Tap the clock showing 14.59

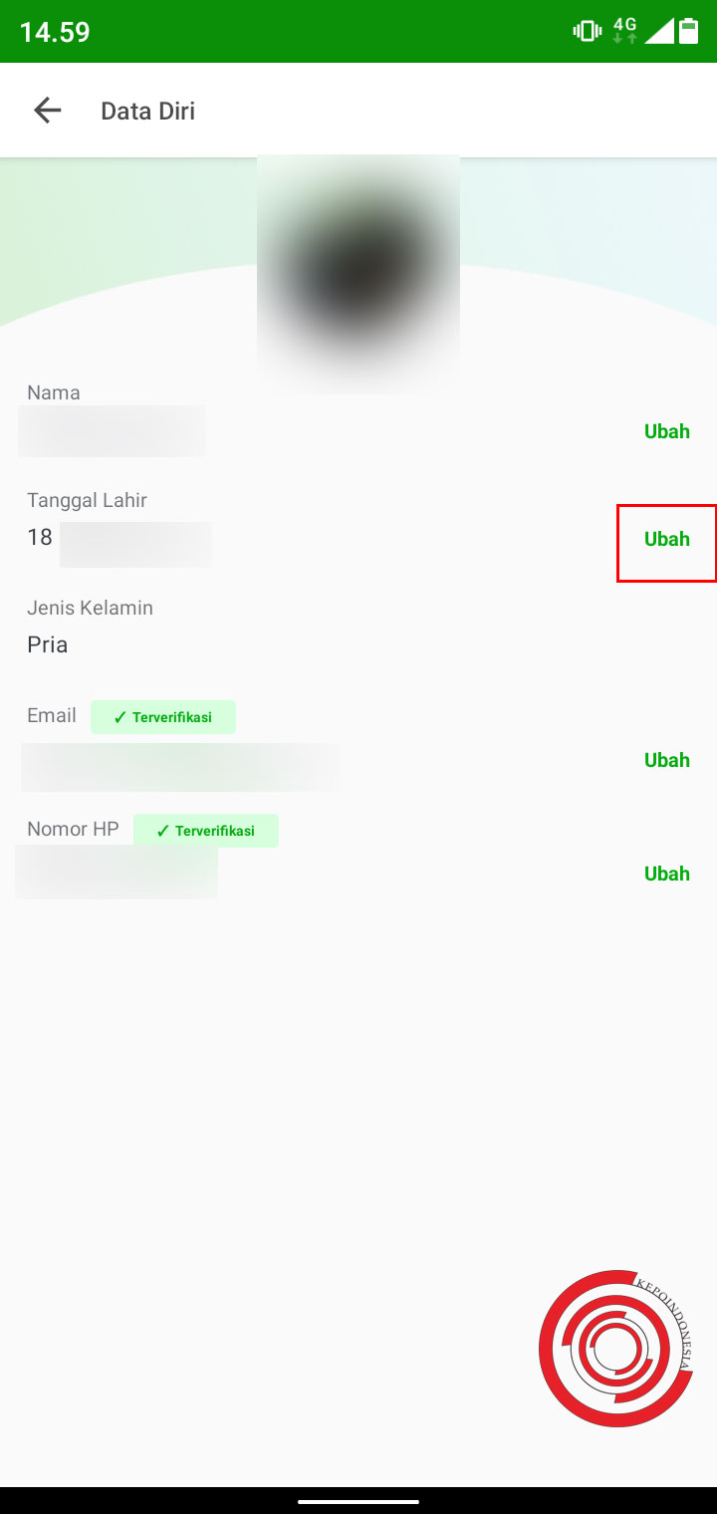coord(54,31)
